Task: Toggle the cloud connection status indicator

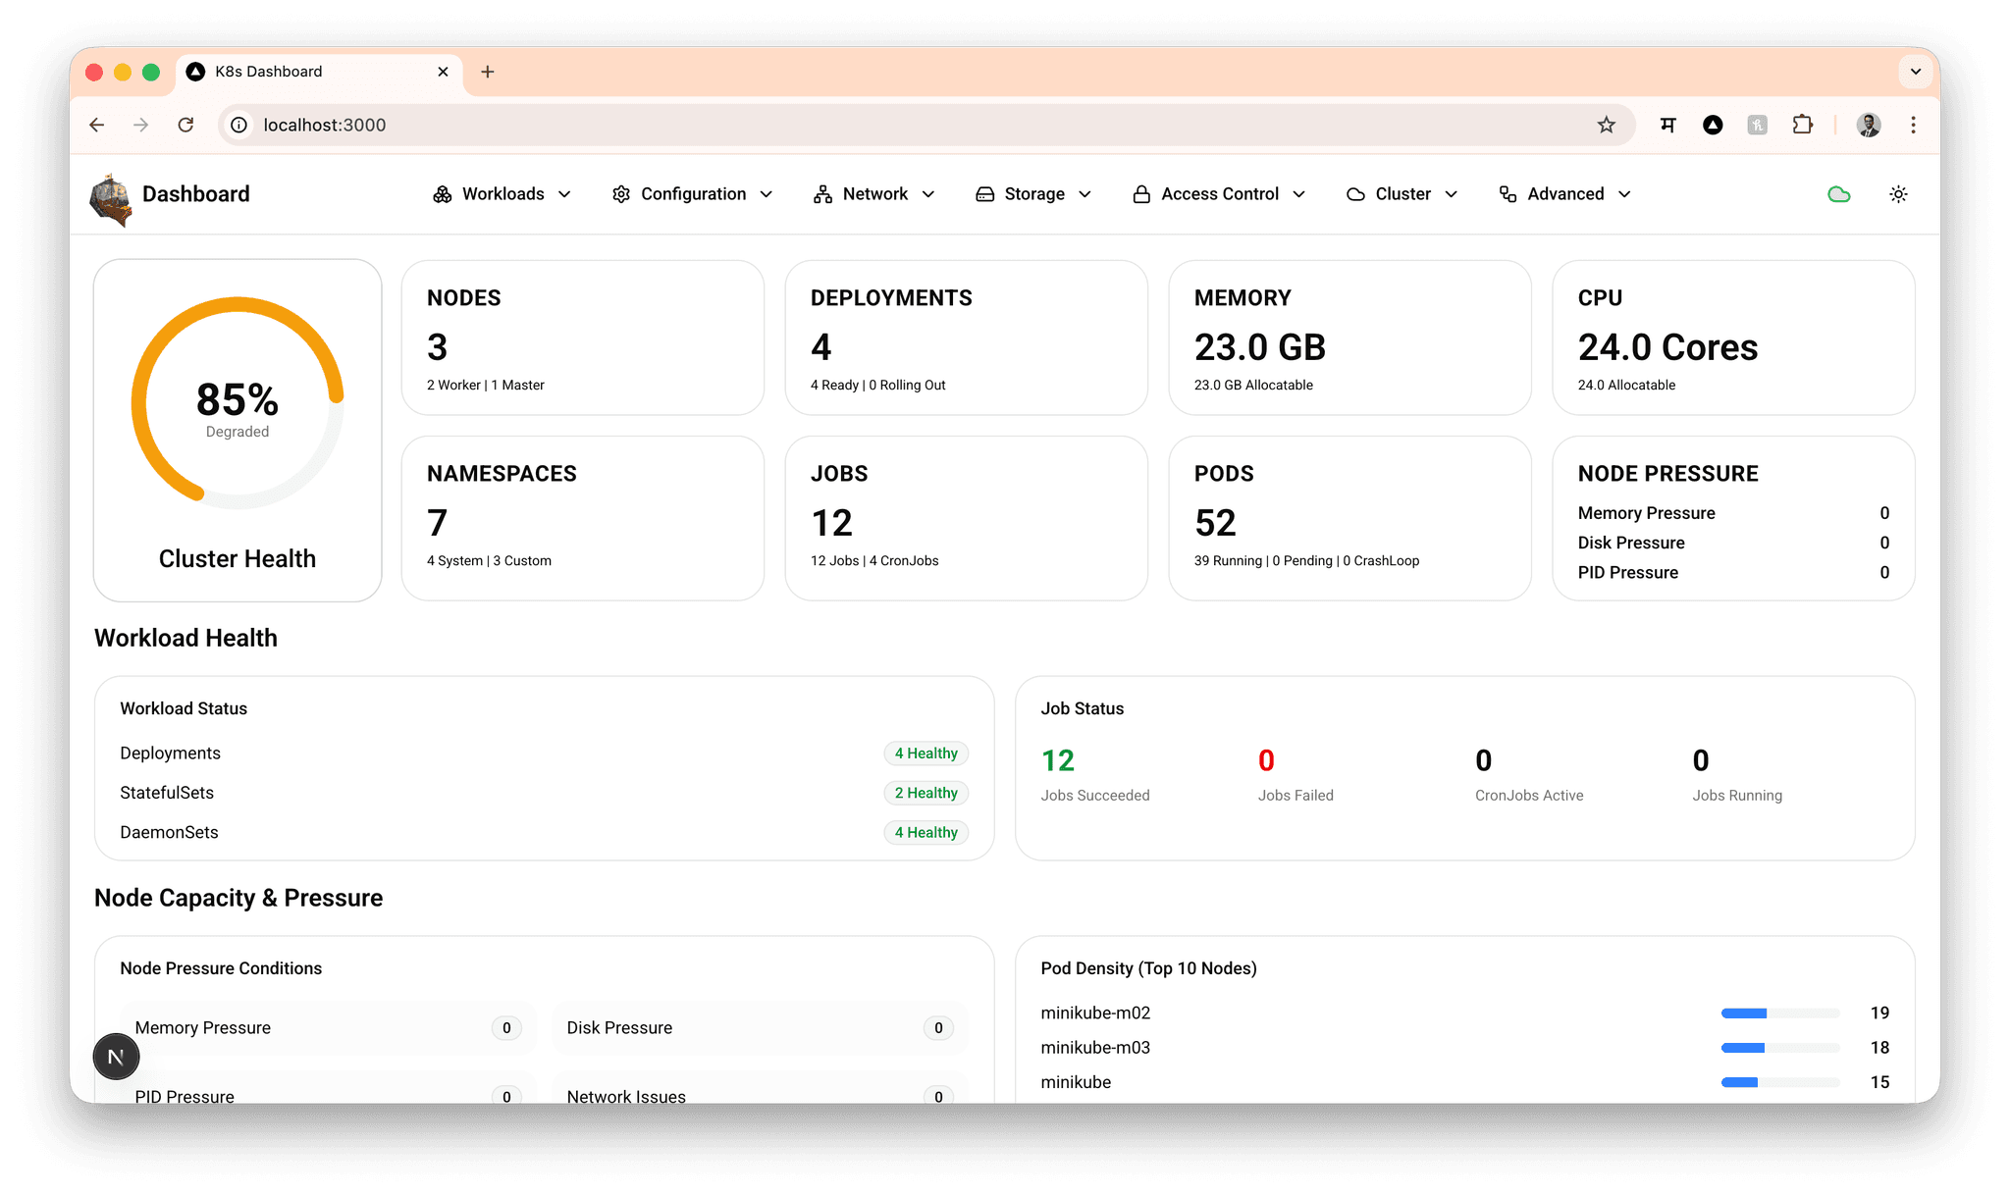Action: point(1838,194)
